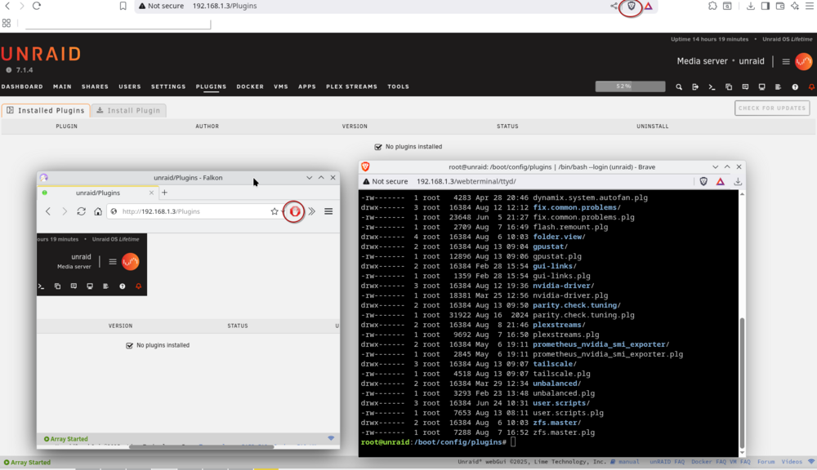Click the multi-language copy icon in main navbar

pos(729,87)
